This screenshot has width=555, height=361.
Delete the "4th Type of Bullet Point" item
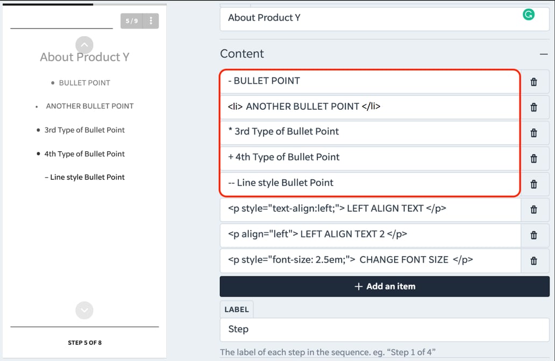pos(535,158)
